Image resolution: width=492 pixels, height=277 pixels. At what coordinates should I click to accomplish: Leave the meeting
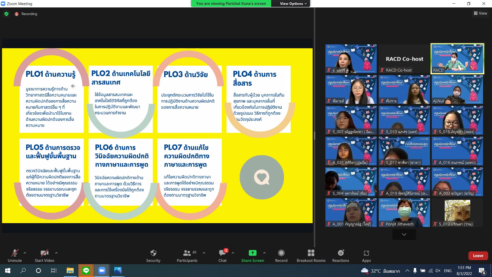(x=478, y=256)
